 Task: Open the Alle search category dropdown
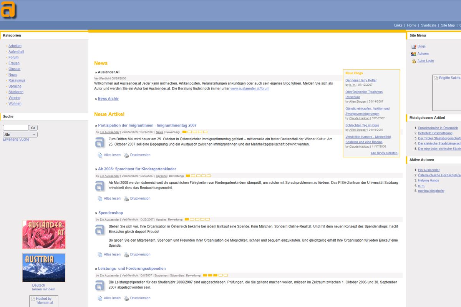point(20,135)
